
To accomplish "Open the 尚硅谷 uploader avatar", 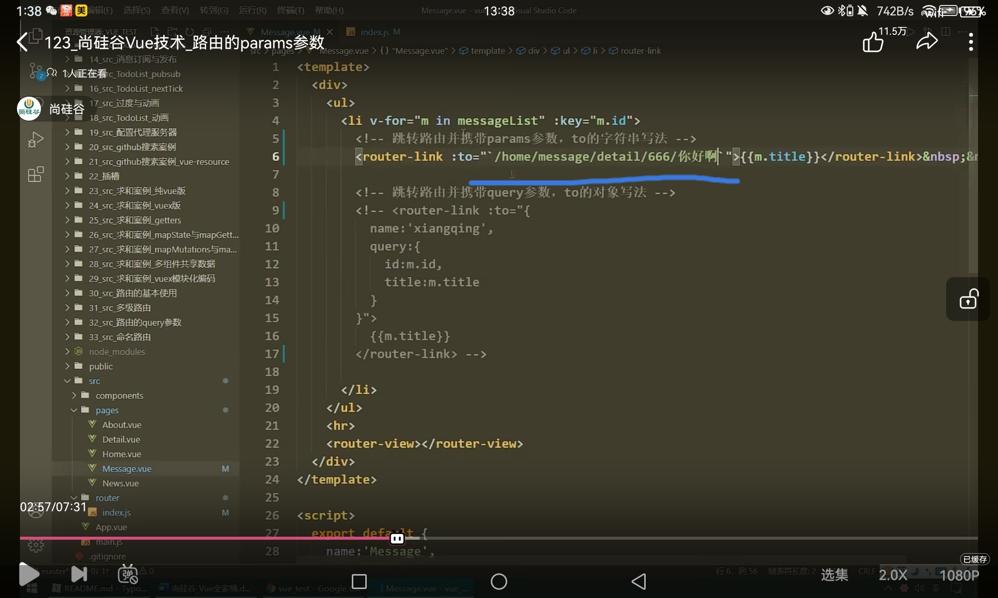I will pos(29,109).
